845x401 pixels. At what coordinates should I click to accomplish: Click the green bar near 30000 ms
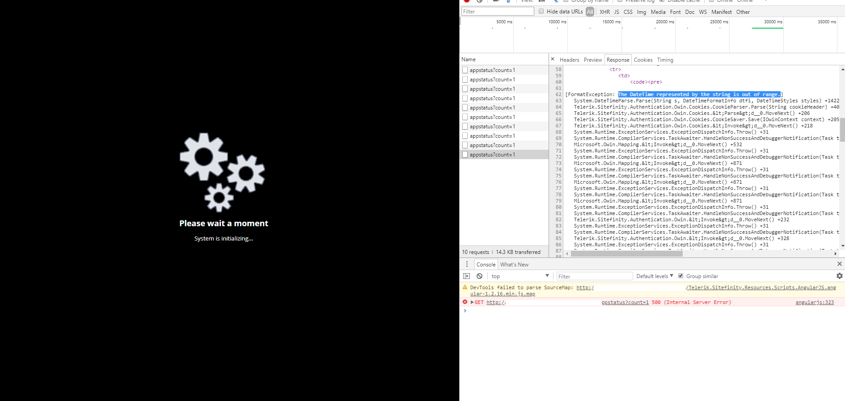coord(767,28)
